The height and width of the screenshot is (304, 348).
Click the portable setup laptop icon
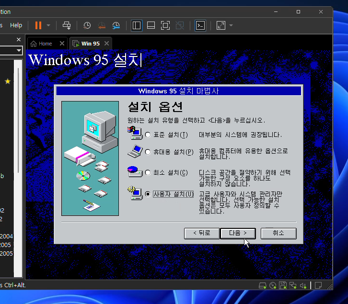point(135,151)
